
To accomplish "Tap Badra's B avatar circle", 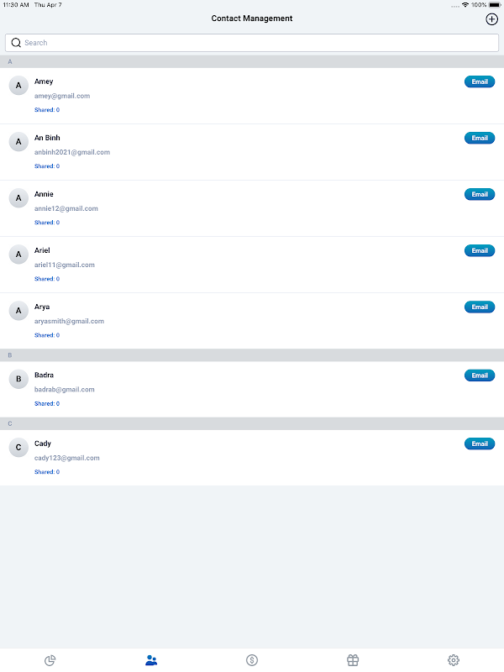I will tap(18, 379).
